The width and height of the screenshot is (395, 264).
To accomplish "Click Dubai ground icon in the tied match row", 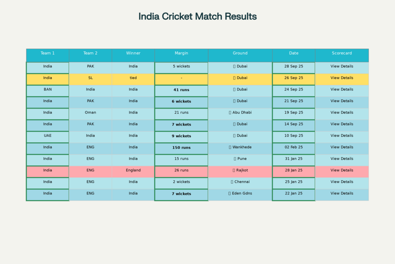I will (234, 78).
